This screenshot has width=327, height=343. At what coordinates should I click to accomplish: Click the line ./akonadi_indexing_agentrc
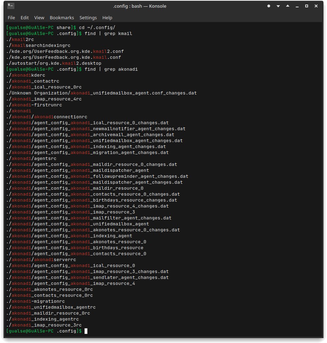coord(42,319)
